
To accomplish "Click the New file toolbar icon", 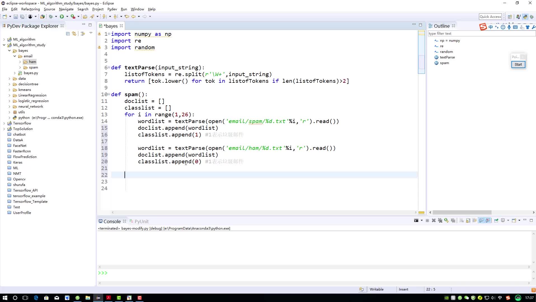I will pos(5,16).
